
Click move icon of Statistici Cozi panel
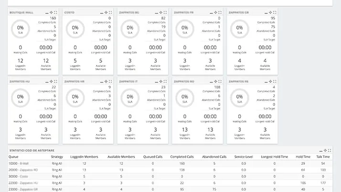point(325,150)
